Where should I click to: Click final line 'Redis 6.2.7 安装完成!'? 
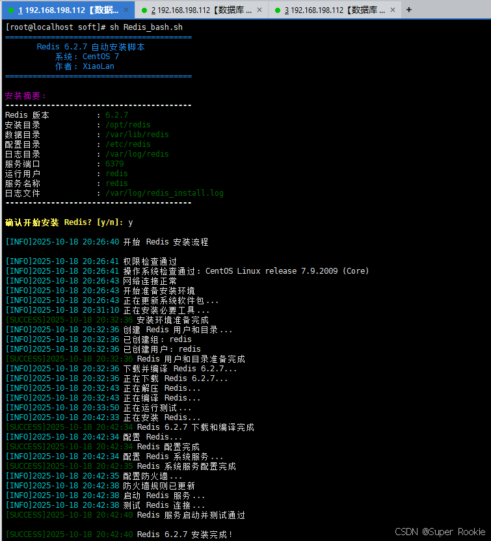pos(185,534)
